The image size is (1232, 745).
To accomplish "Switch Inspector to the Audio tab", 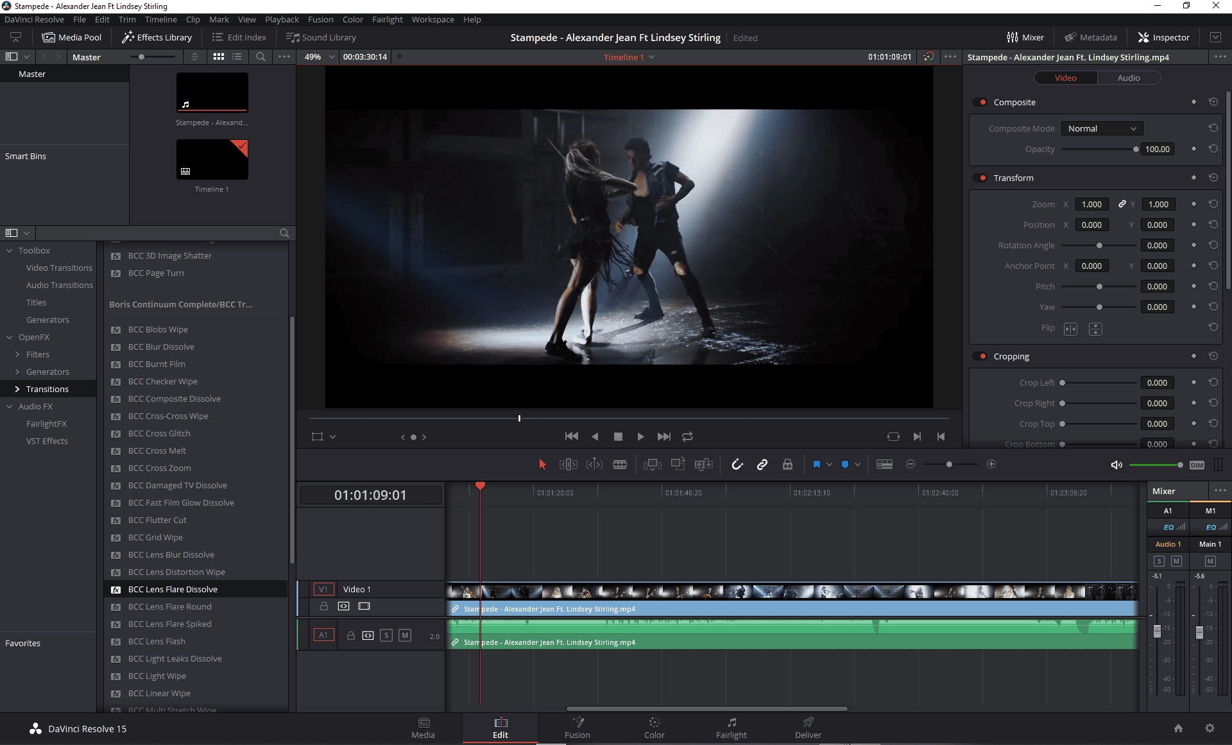I will point(1129,78).
